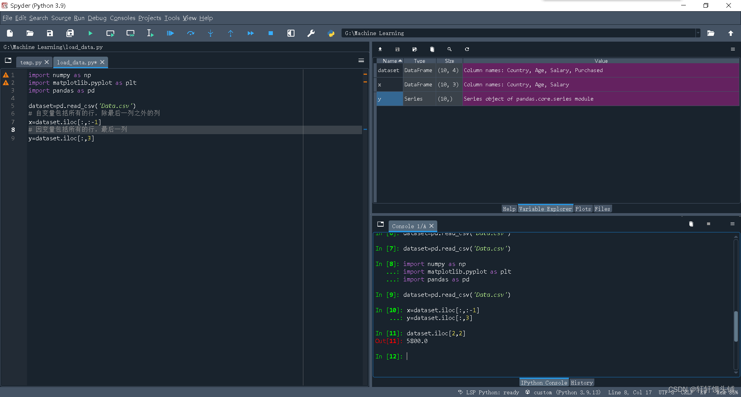Sort variables by Name column header
The height and width of the screenshot is (397, 741).
tap(390, 61)
